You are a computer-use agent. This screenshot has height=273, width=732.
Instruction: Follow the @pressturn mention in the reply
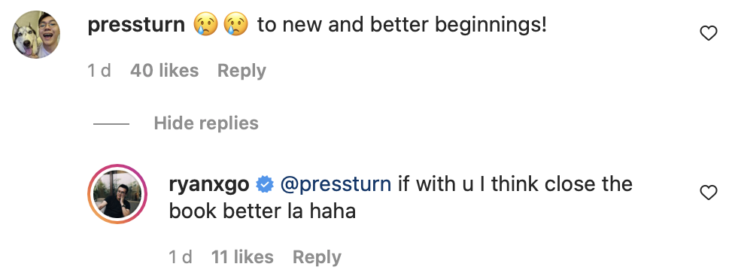(336, 184)
